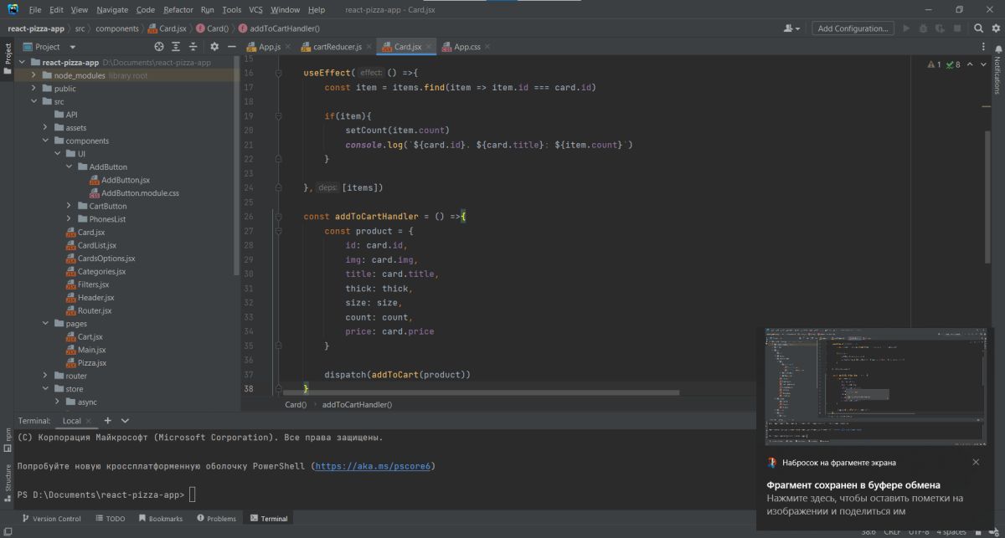Jump to previous highlighted error arrow

(970, 64)
